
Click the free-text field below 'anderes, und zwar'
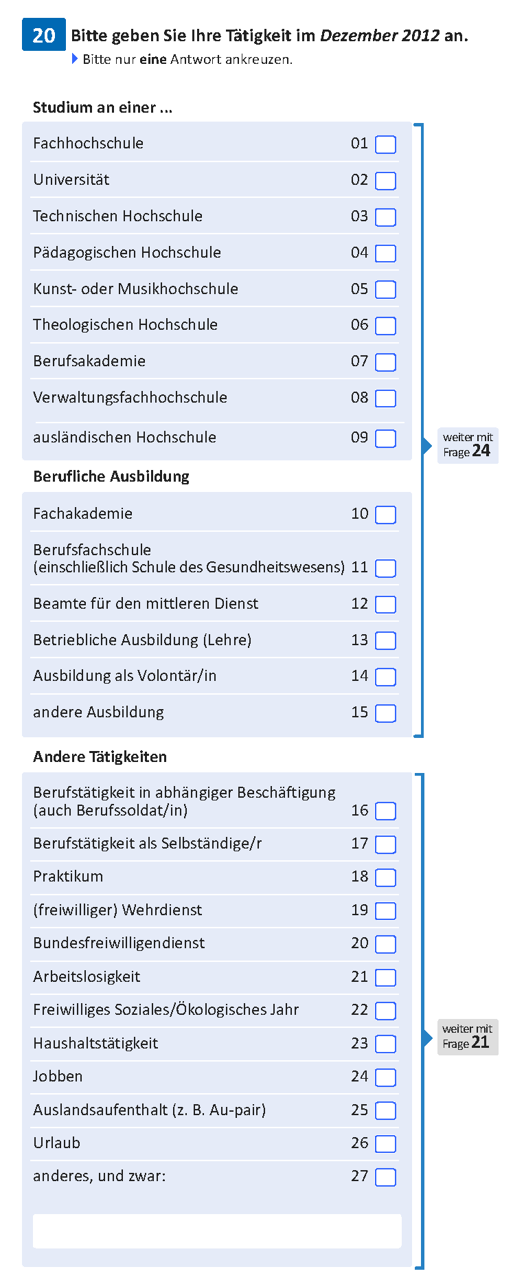[217, 1231]
